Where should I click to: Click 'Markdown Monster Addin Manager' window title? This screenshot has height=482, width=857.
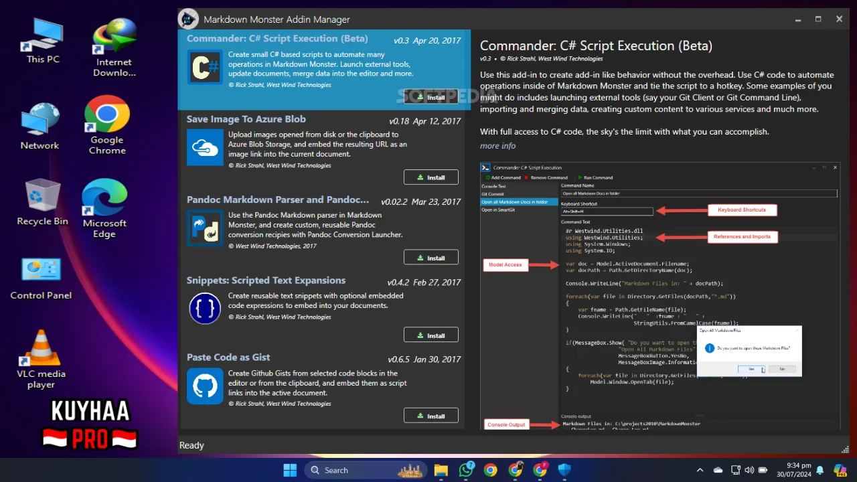[x=277, y=19]
